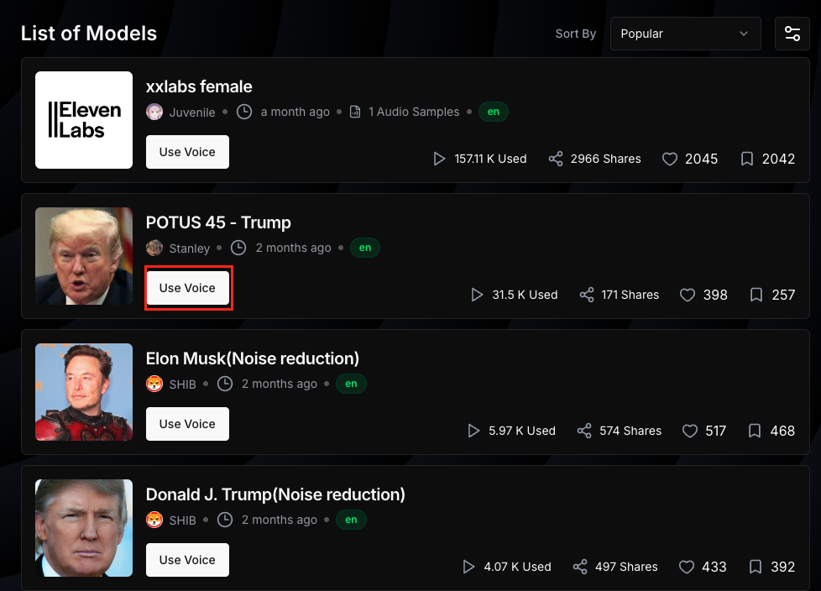Open the filter settings icon
The image size is (821, 591).
pyautogui.click(x=792, y=34)
